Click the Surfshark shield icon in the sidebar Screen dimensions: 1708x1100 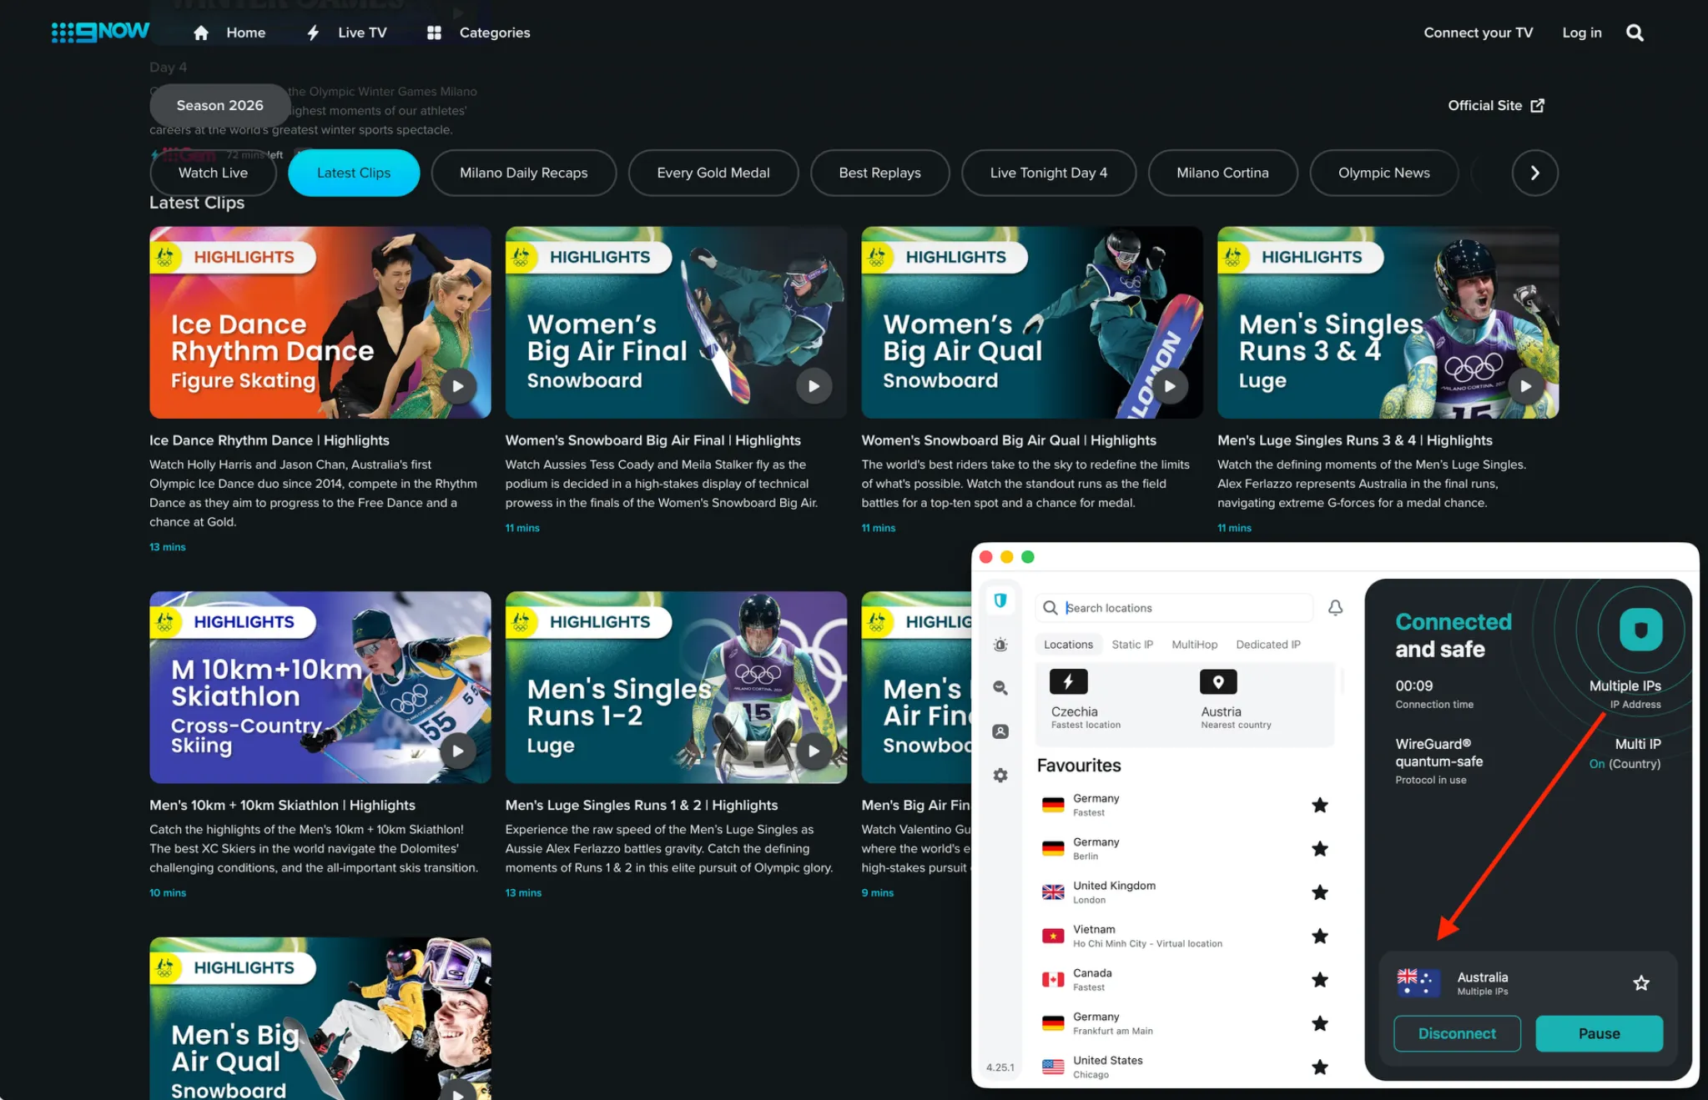click(1000, 600)
